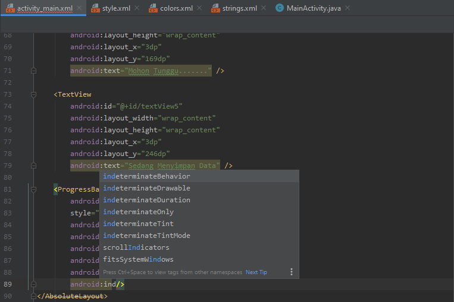Open the colors.xml tab
This screenshot has width=454, height=302.
pyautogui.click(x=176, y=8)
